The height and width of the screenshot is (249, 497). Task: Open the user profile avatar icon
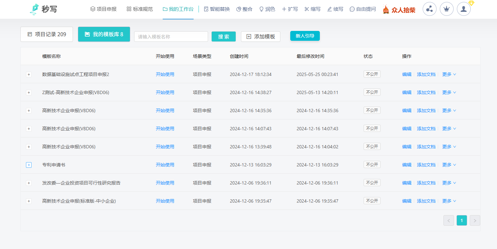tap(463, 9)
